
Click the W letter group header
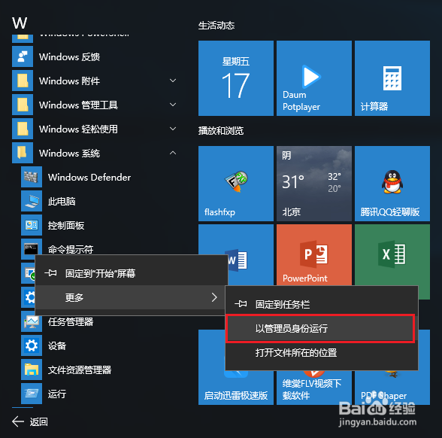[x=20, y=23]
